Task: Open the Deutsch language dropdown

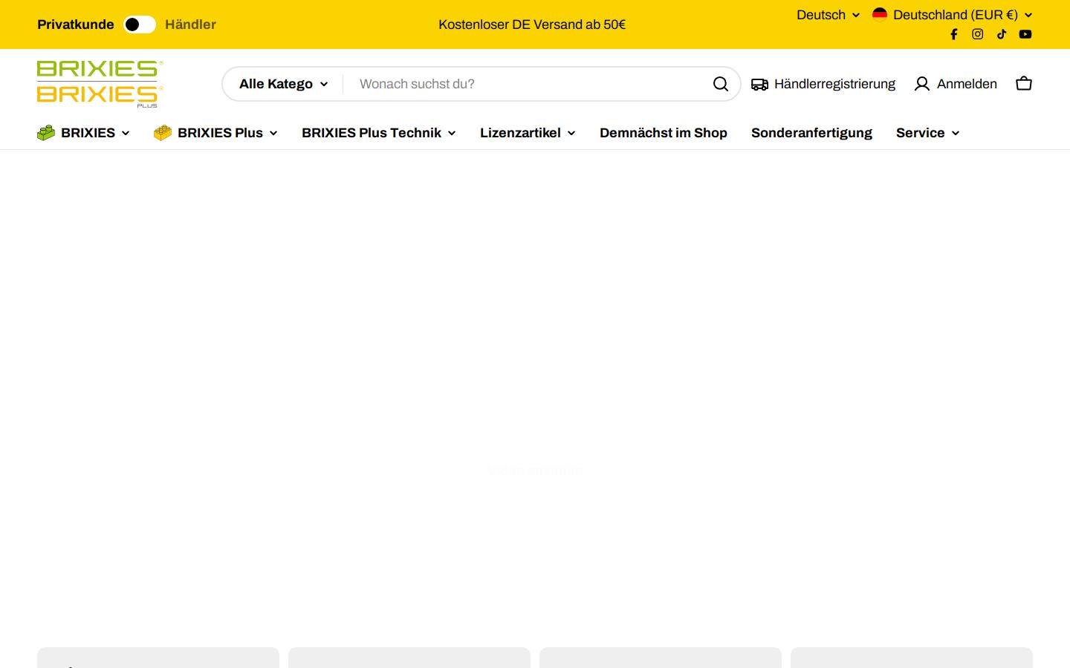Action: [828, 15]
